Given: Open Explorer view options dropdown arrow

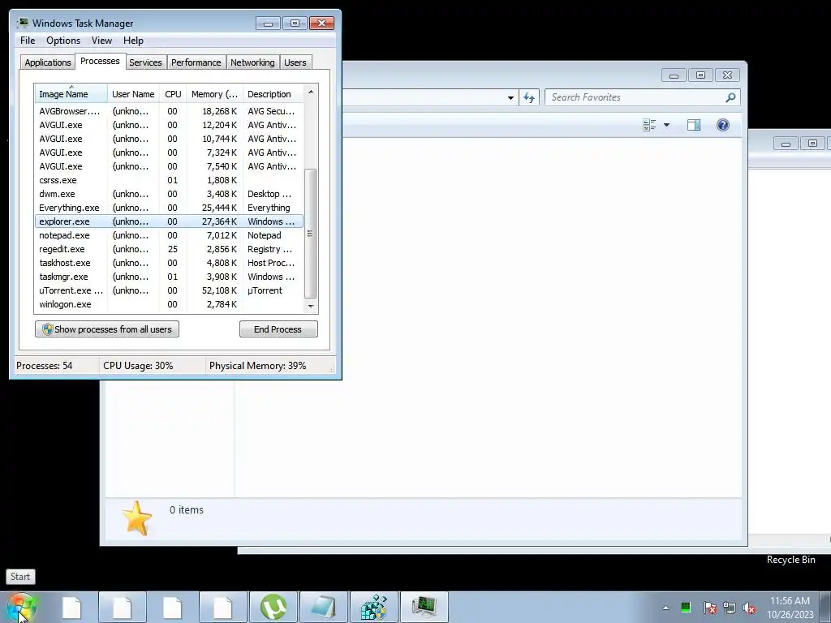Looking at the screenshot, I should [x=667, y=125].
